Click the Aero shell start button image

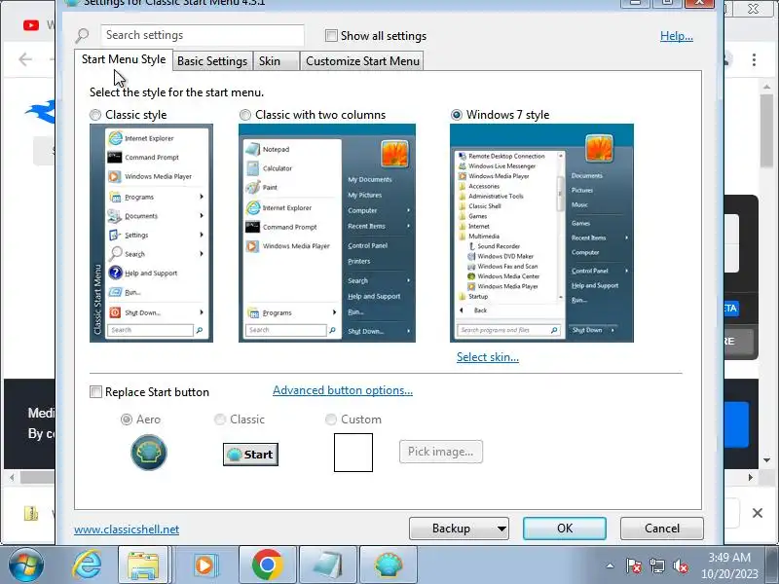coord(149,453)
